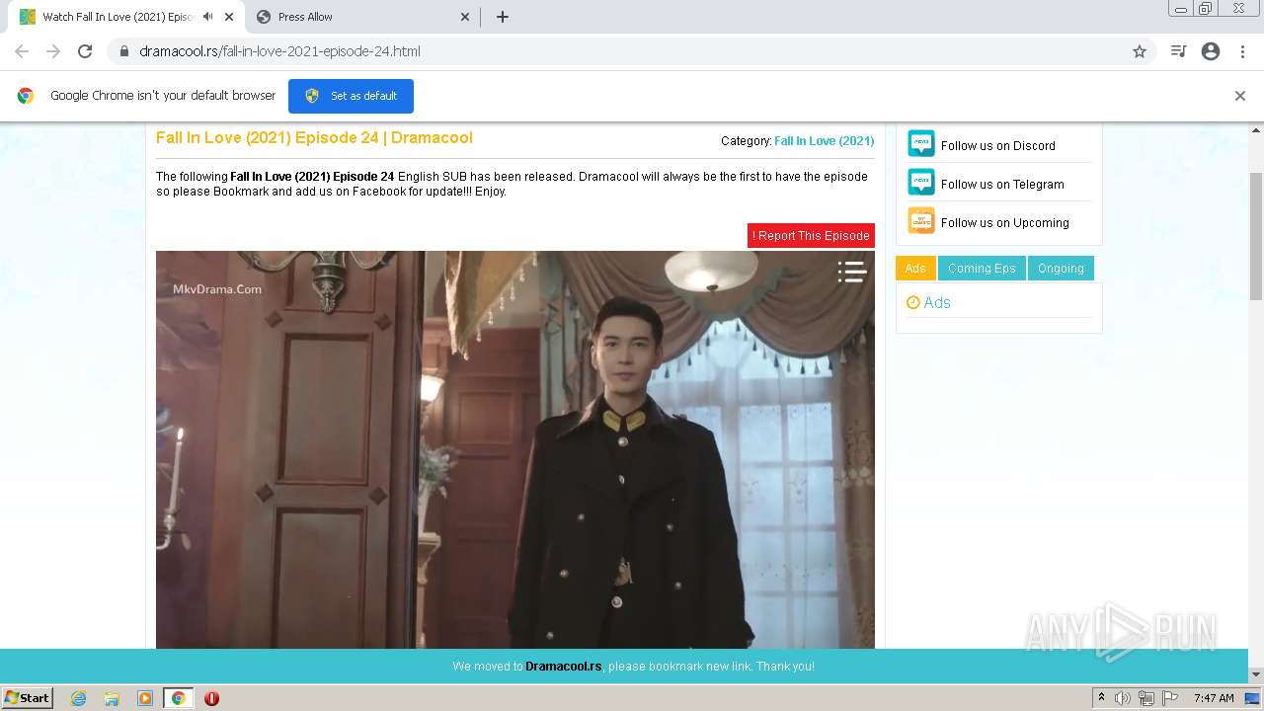Viewport: 1264px width, 711px height.
Task: Click Follow us on Telegram link
Action: pos(1002,184)
